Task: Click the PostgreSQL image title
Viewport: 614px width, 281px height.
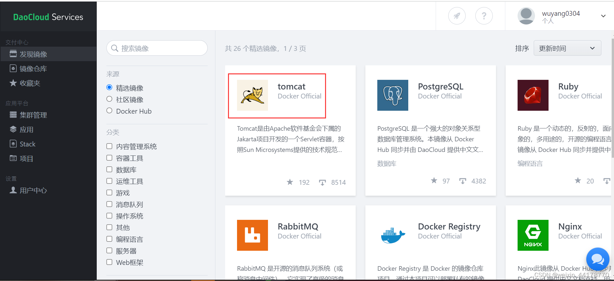Action: pyautogui.click(x=441, y=87)
